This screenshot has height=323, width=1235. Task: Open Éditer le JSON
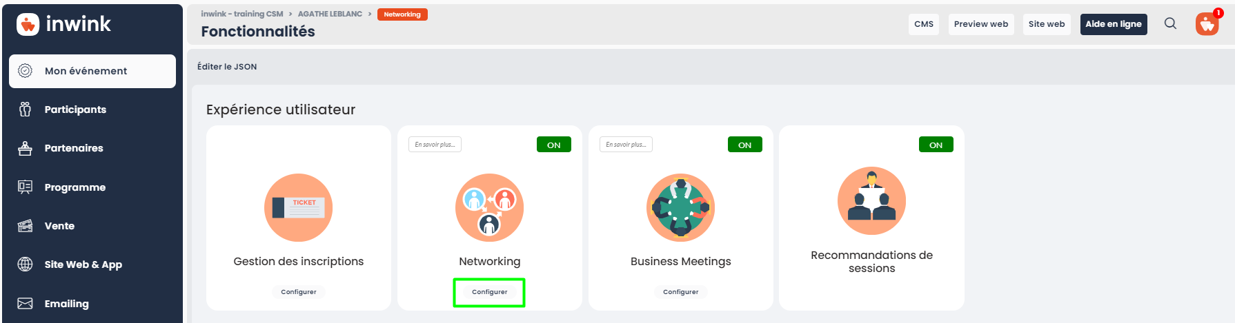click(x=227, y=67)
